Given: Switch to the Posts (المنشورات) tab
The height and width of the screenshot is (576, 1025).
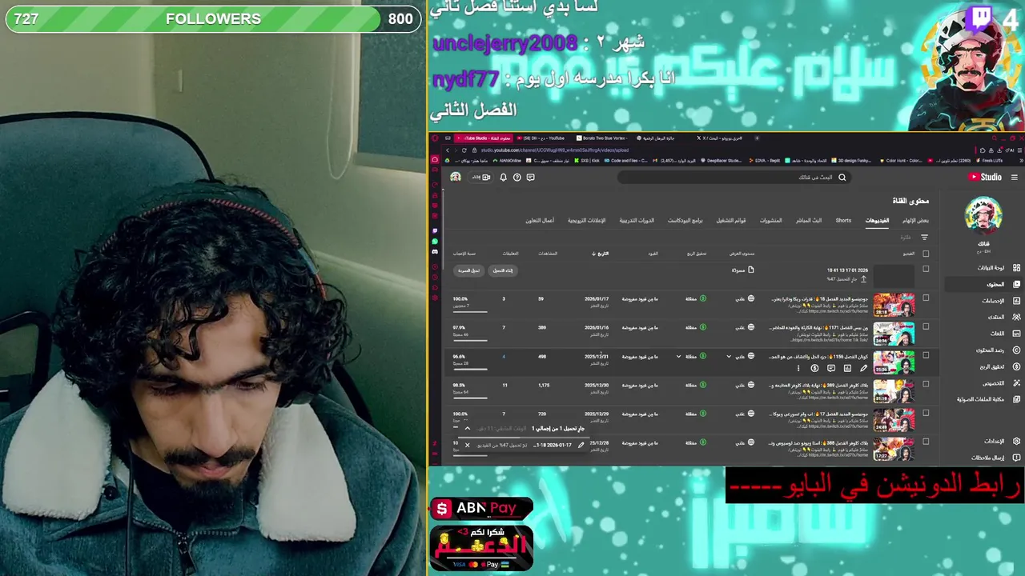Looking at the screenshot, I should click(771, 220).
